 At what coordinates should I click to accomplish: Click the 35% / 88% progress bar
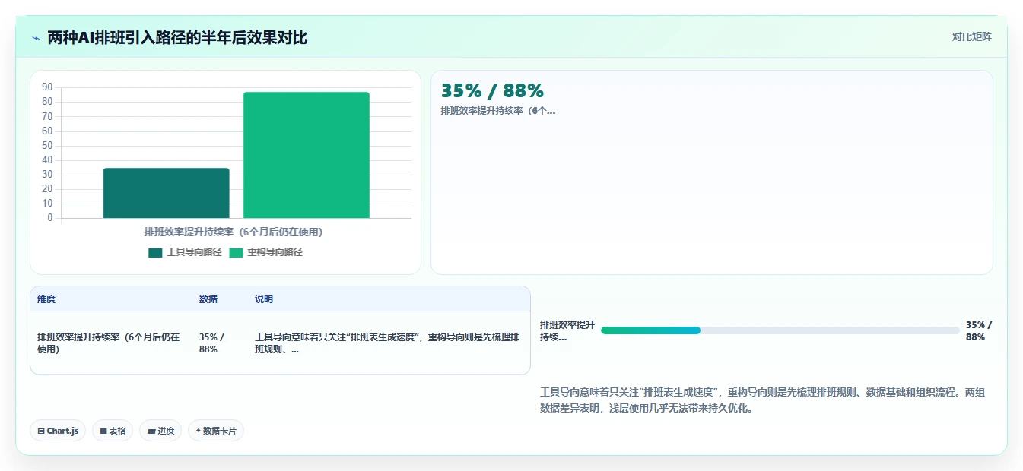(x=780, y=330)
